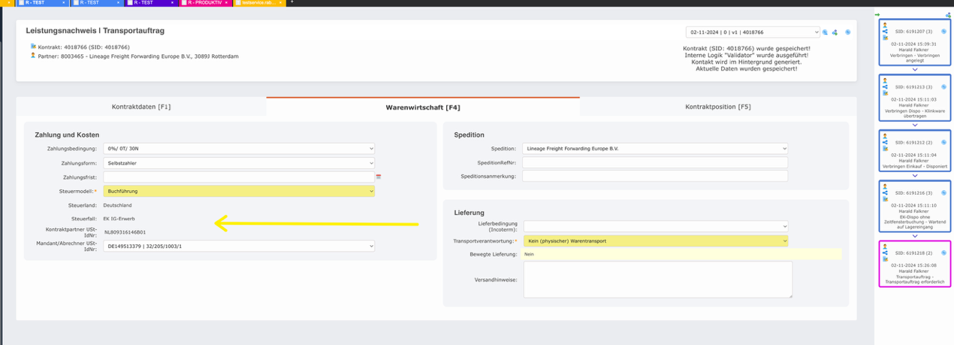Click the share icon in card SID: 6191212
Viewport: 954px width, 345px height.
(885, 141)
